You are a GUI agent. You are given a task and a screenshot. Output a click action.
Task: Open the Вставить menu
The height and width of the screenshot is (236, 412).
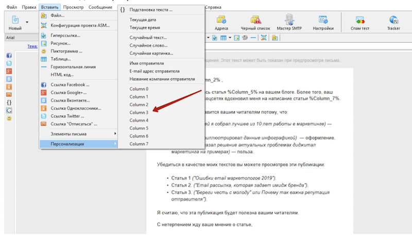pos(49,7)
